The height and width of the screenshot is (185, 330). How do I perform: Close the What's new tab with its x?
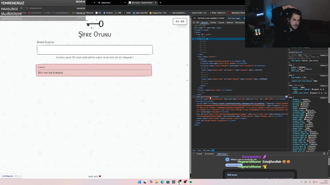227,154
